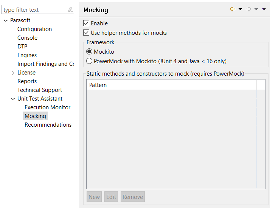Select the License tree item
Image resolution: width=270 pixels, height=208 pixels.
pyautogui.click(x=26, y=73)
